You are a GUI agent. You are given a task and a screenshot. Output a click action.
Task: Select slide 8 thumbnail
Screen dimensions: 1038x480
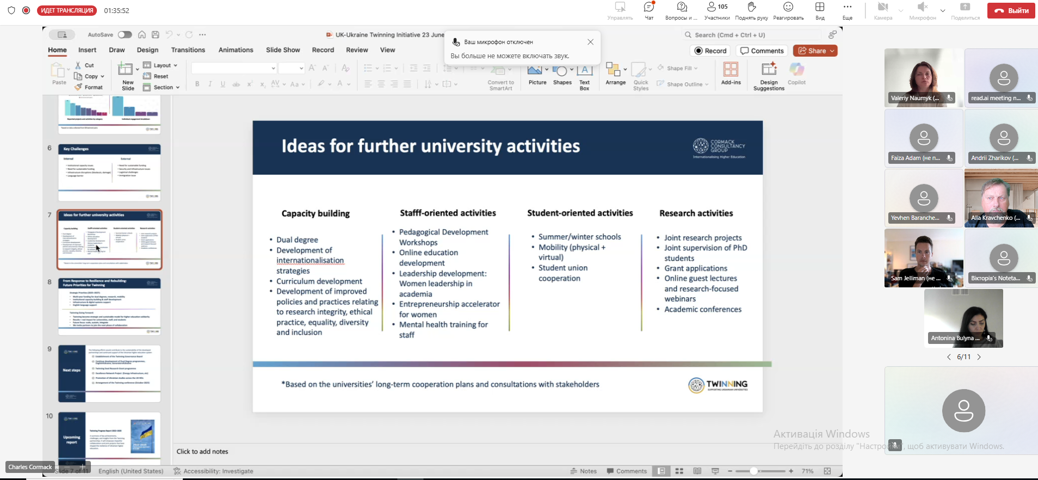point(109,306)
